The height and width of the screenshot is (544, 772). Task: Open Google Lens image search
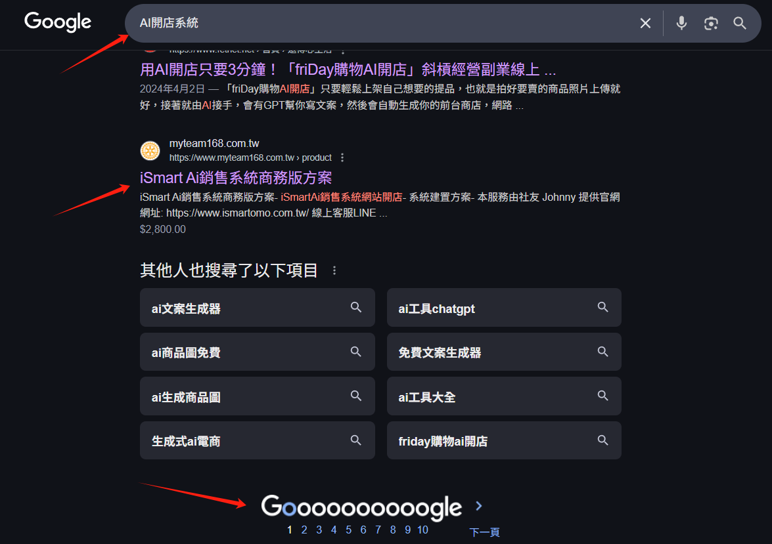pyautogui.click(x=710, y=23)
